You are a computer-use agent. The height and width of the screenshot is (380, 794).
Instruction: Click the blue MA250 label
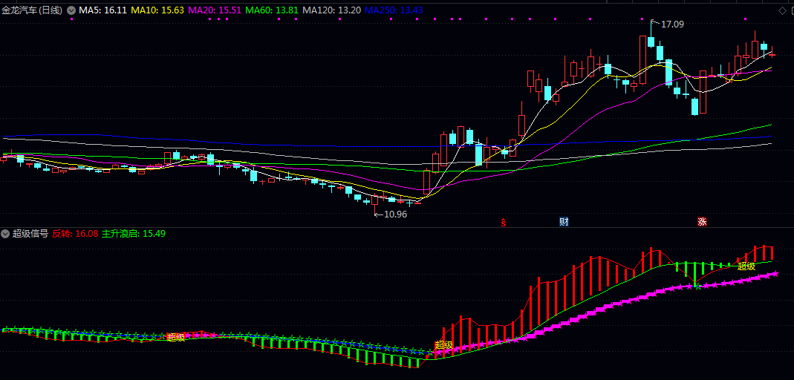[394, 10]
